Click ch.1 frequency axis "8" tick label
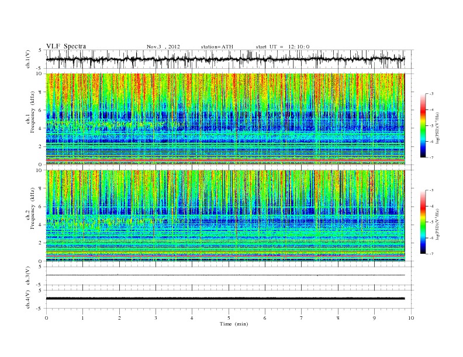 (41, 92)
